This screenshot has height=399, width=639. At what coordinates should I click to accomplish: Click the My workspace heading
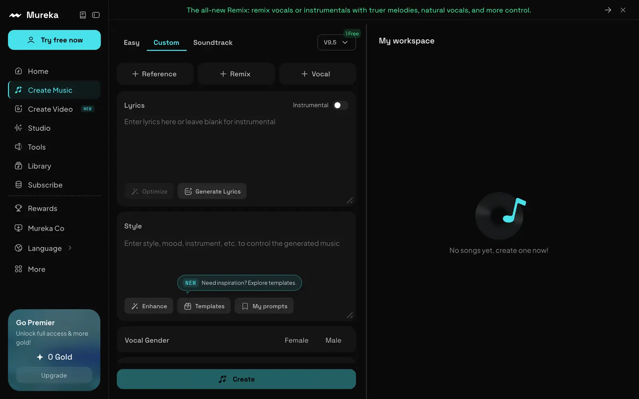(407, 41)
